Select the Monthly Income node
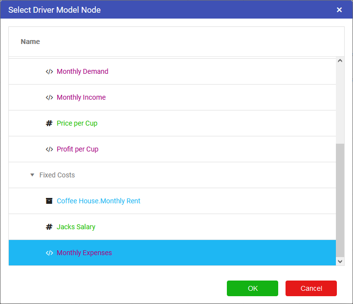This screenshot has width=353, height=304. click(x=81, y=97)
